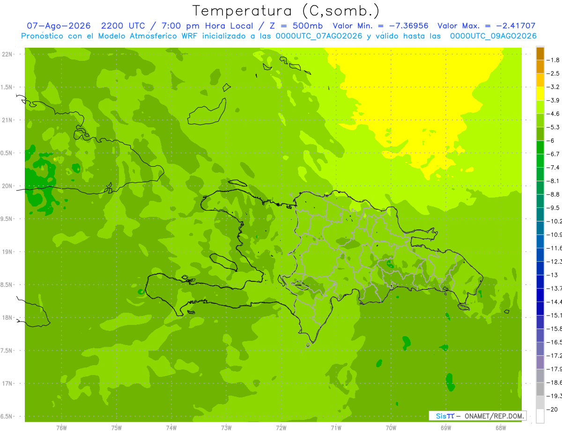The width and height of the screenshot is (562, 434).
Task: Click the '-3.9' colorbar value
Action: click(x=553, y=100)
